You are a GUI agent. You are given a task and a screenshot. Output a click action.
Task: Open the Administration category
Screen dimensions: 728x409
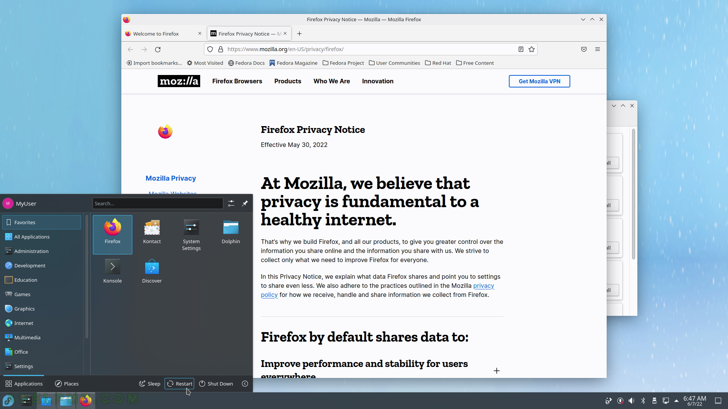(x=42, y=251)
